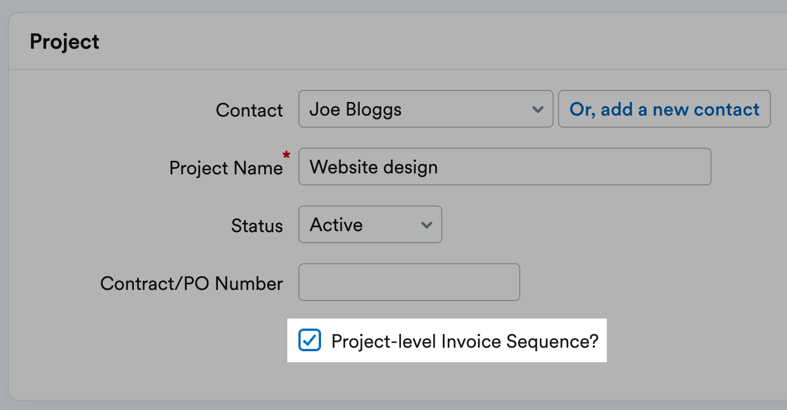The image size is (787, 410).
Task: Focus the Project Name field with 'Website design'
Action: click(x=505, y=167)
